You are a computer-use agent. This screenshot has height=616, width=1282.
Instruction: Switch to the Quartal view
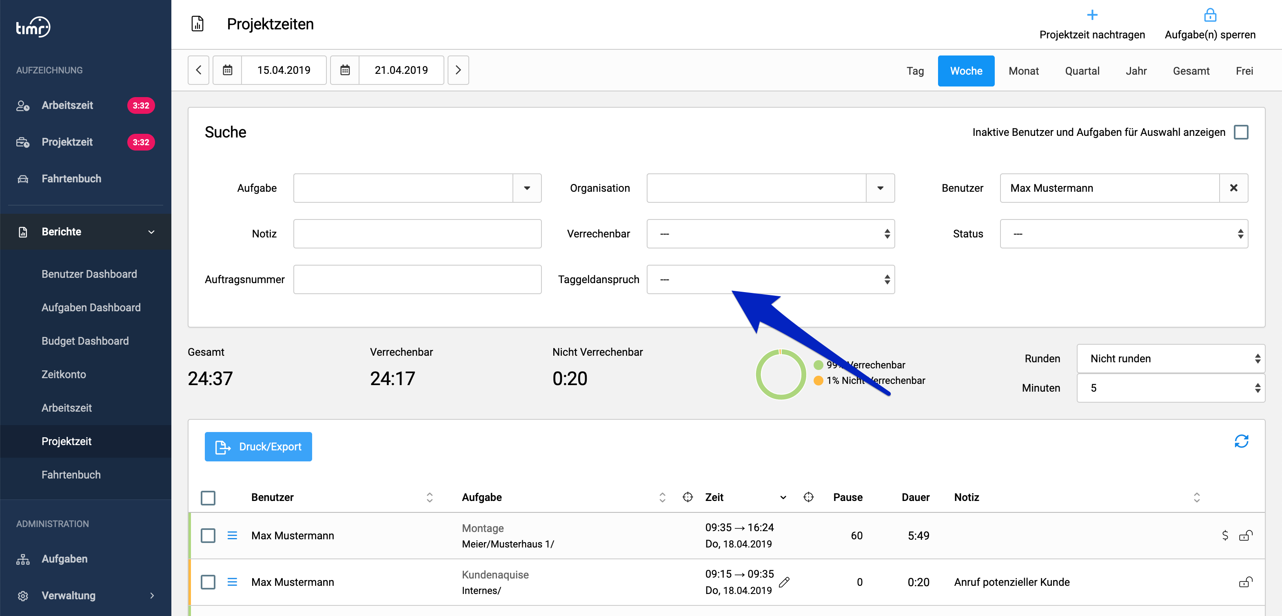pos(1082,71)
